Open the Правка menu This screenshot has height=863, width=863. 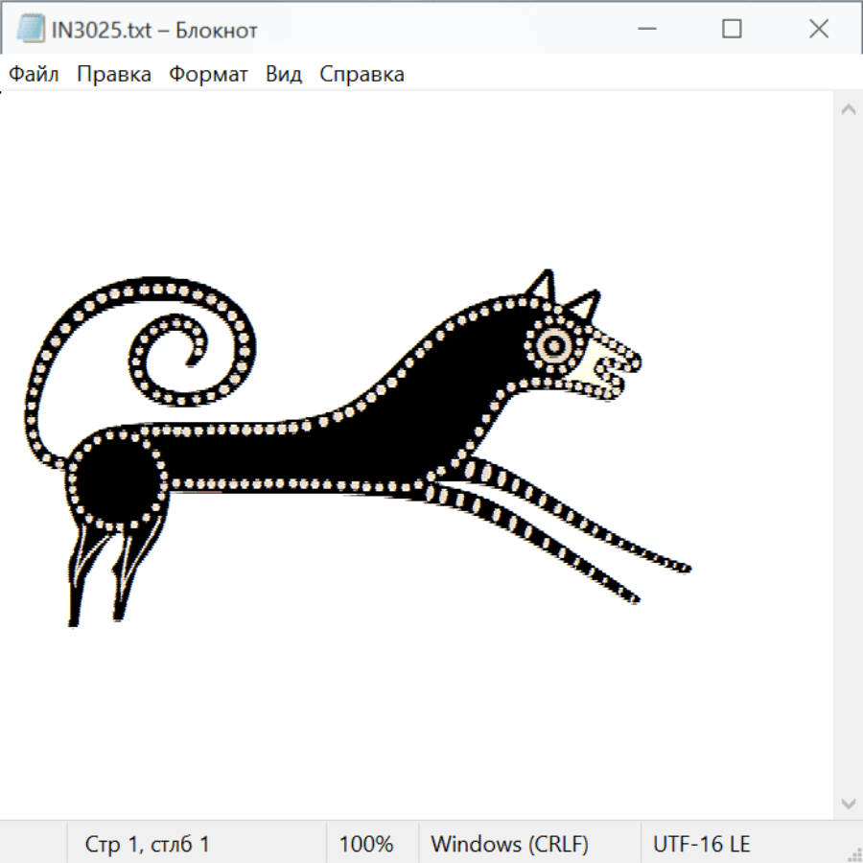click(113, 75)
